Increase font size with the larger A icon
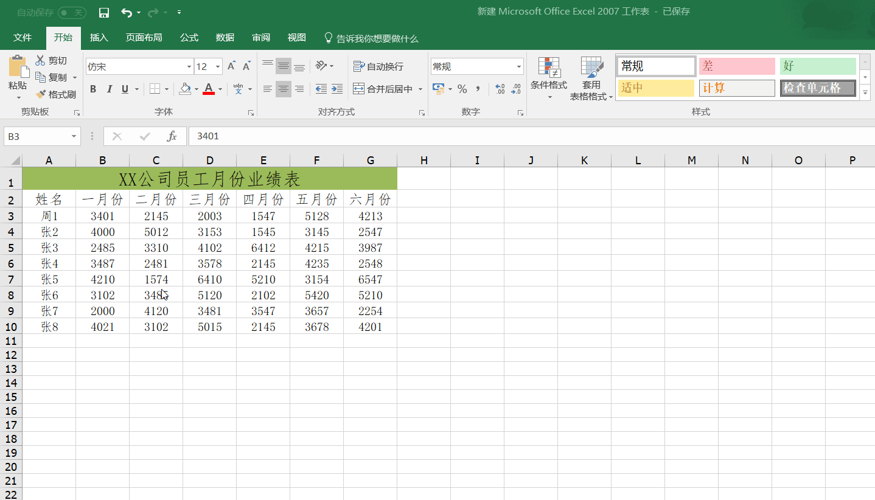This screenshot has height=500, width=875. point(231,66)
